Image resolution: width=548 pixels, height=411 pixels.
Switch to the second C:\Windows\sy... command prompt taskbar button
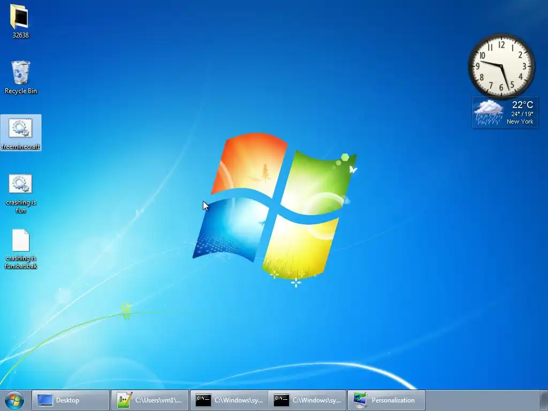tap(307, 400)
